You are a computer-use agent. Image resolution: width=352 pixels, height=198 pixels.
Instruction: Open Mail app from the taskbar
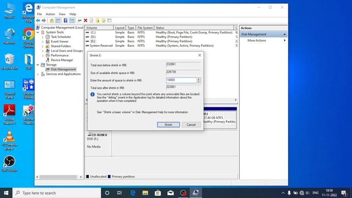[170, 193]
